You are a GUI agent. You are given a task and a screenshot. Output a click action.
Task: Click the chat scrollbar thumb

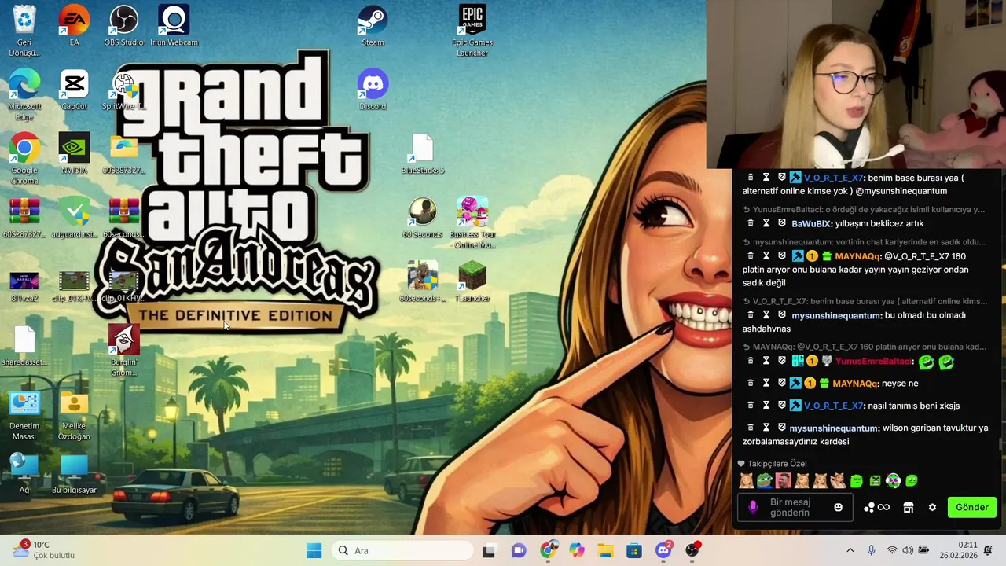click(1000, 444)
